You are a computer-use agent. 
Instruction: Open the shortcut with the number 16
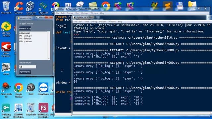tap(19, 111)
